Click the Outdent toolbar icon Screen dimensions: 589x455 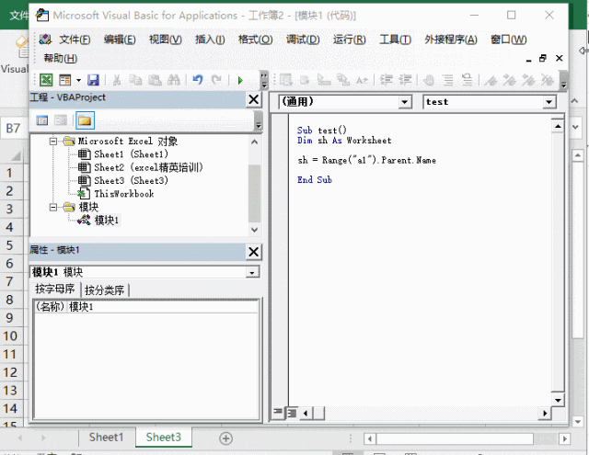click(x=405, y=80)
